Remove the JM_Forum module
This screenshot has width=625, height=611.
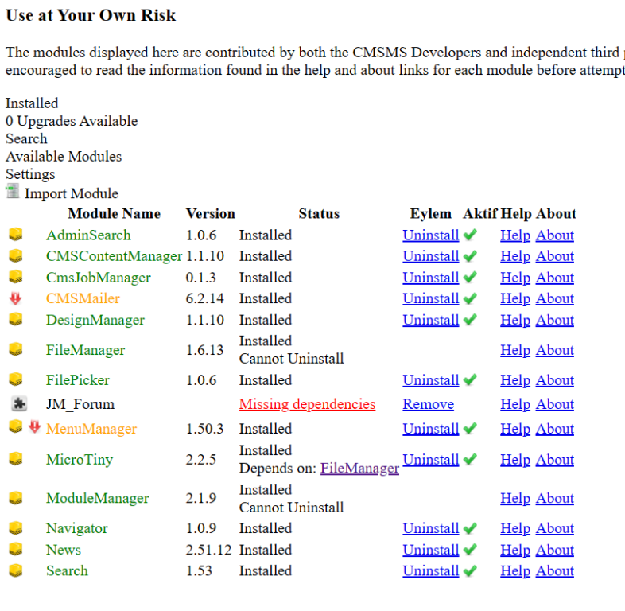tap(428, 404)
